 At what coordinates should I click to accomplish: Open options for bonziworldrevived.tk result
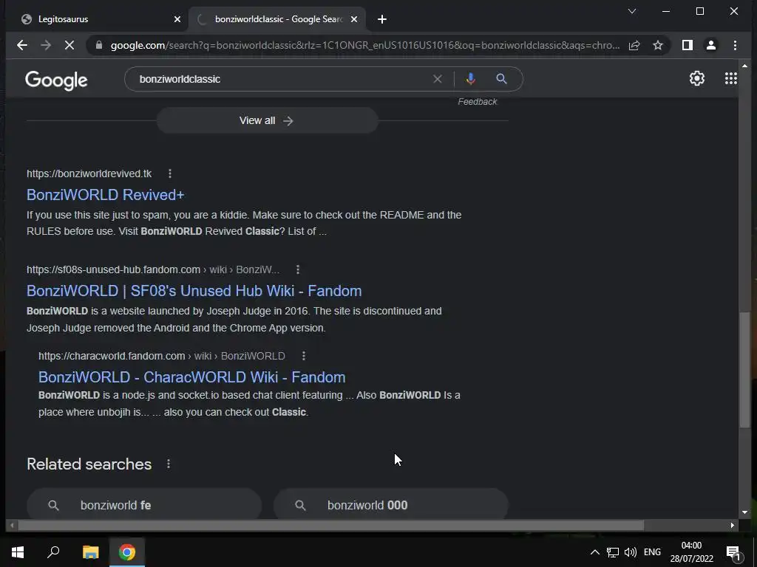coord(170,173)
